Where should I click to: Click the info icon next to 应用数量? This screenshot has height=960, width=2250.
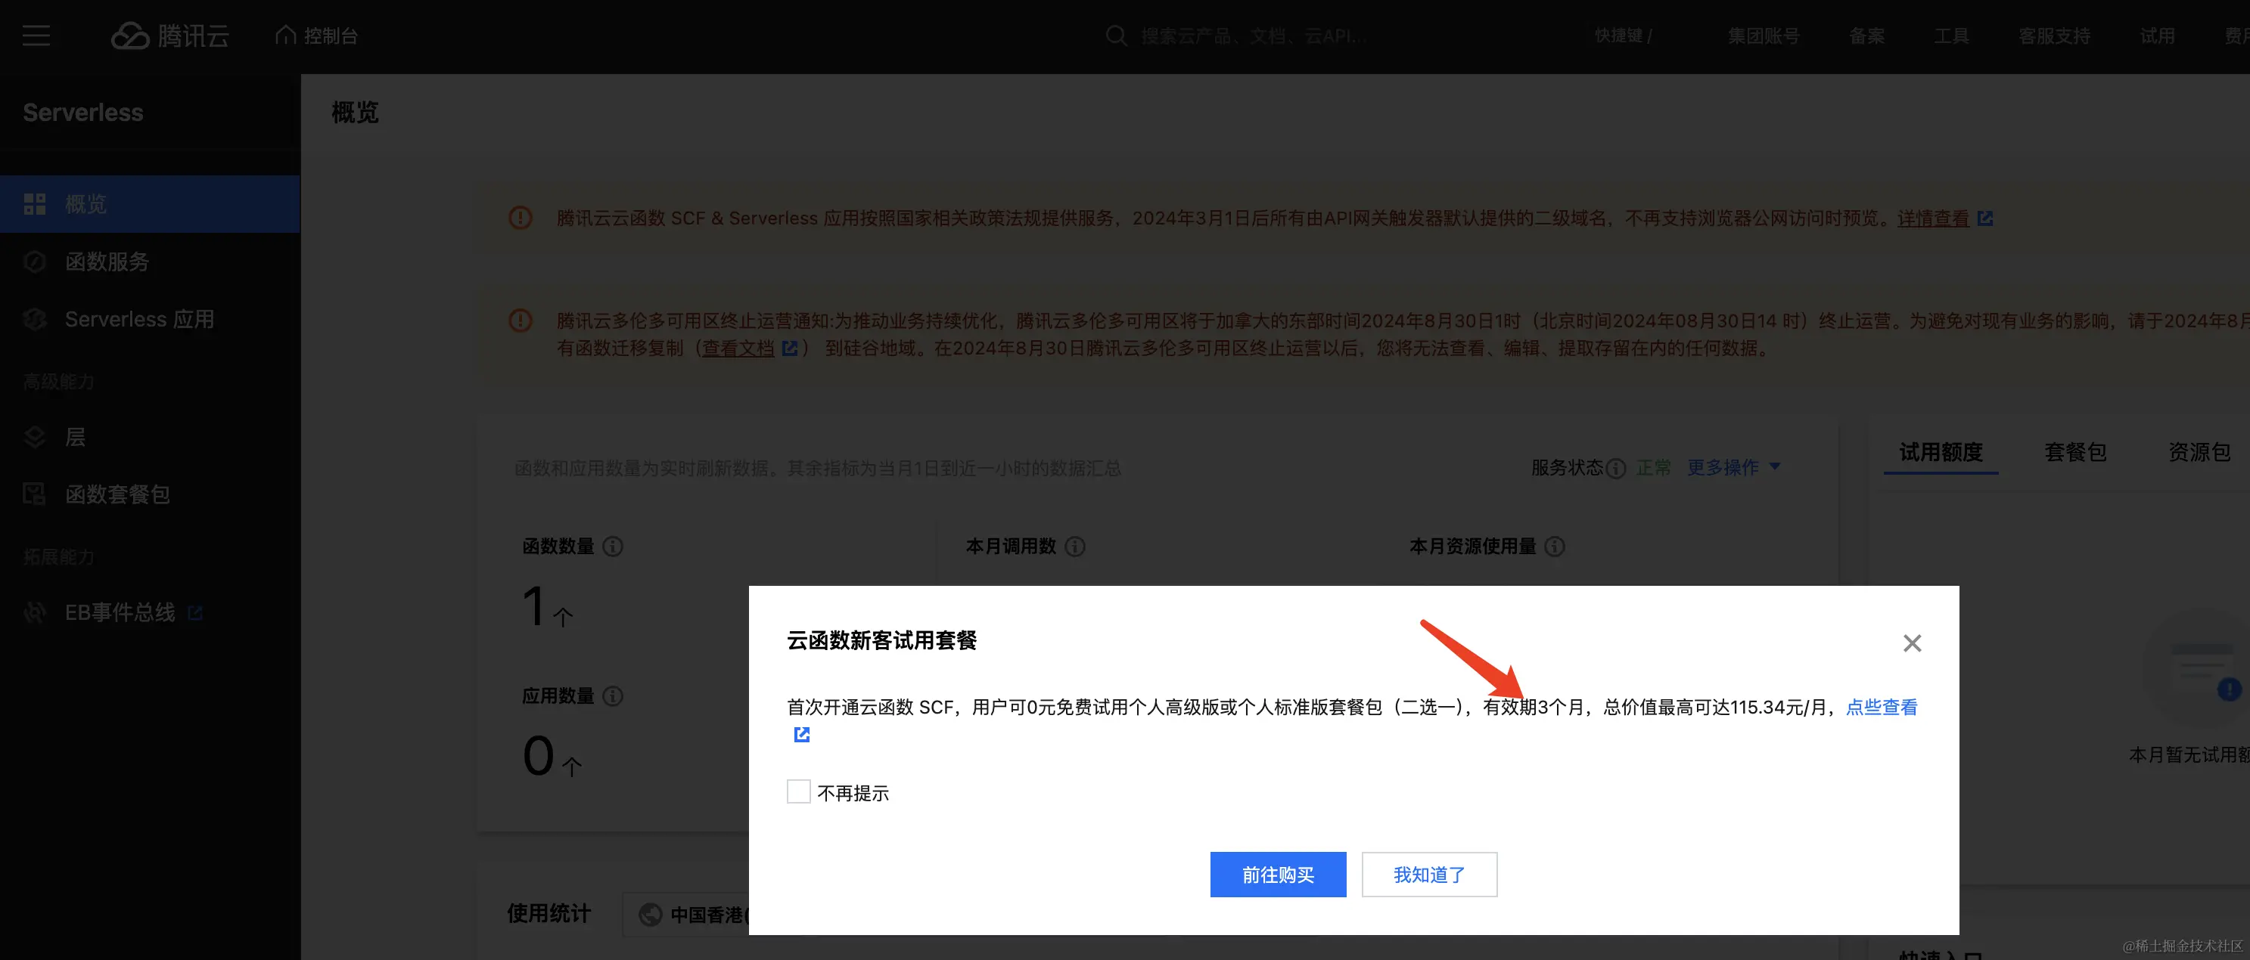point(613,695)
